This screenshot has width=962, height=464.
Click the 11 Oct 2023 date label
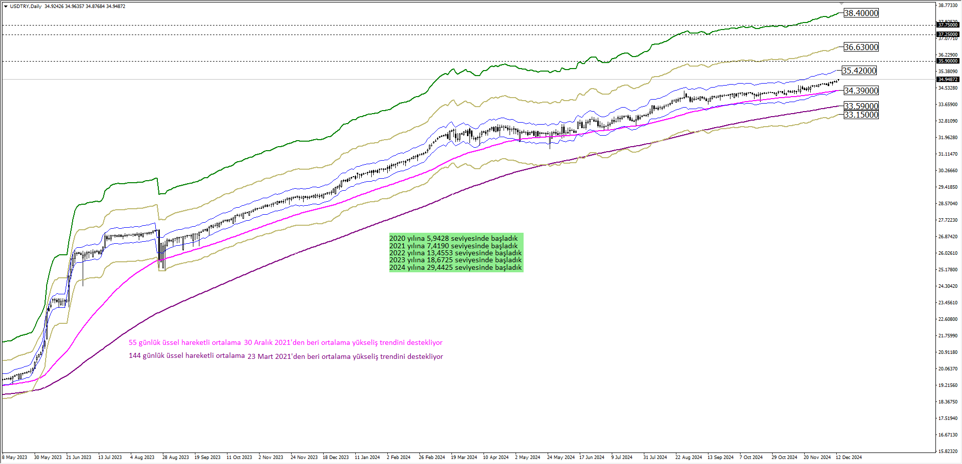239,457
